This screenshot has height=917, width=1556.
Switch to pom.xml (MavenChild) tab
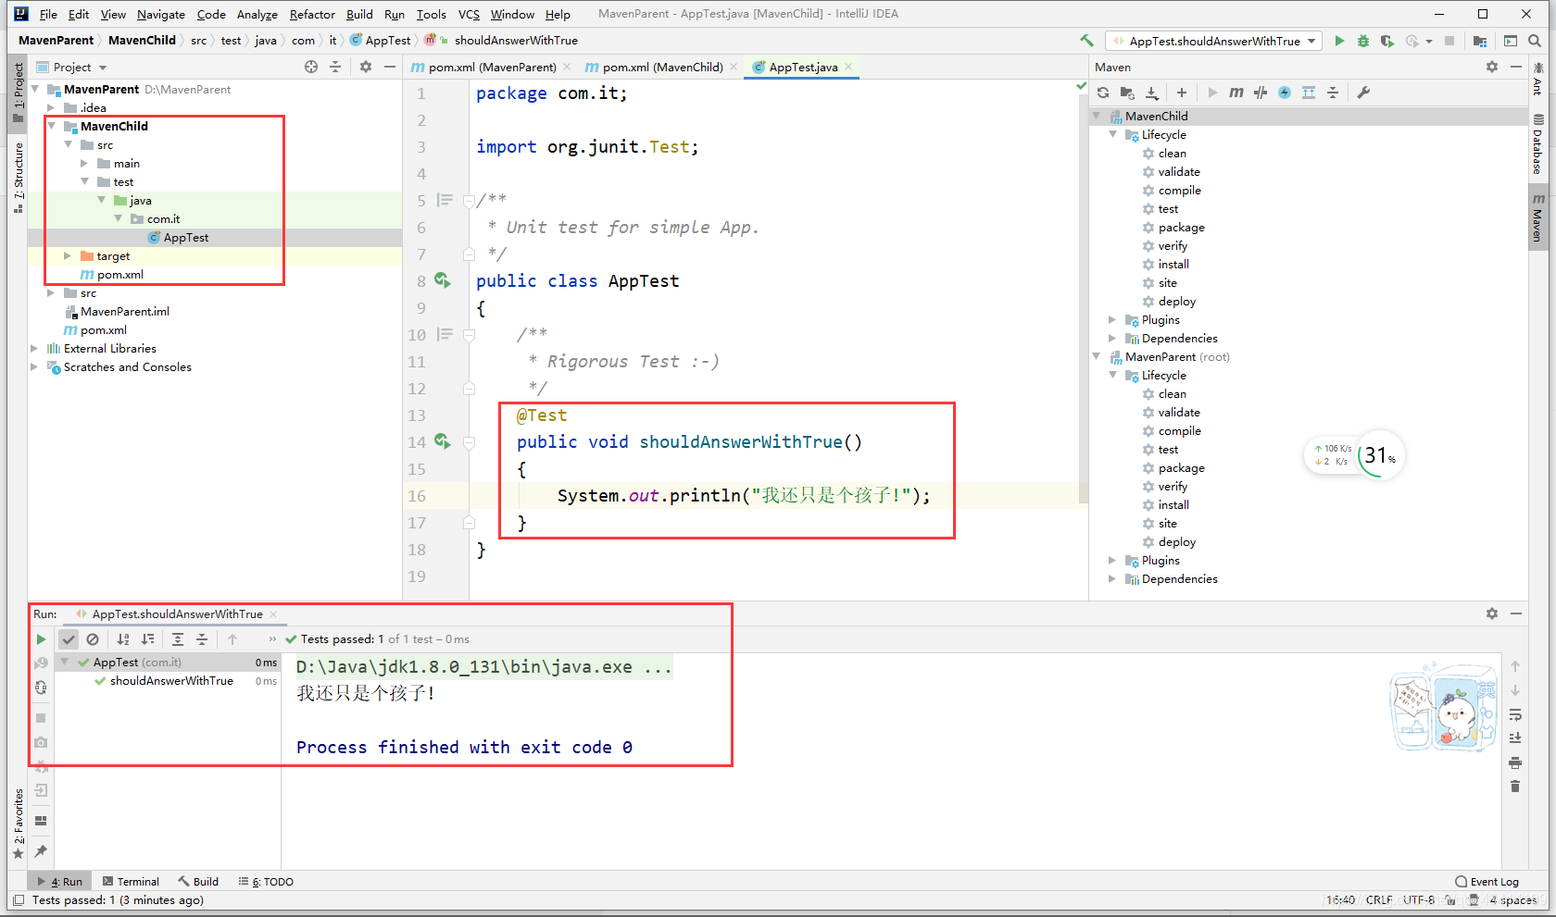tap(662, 67)
